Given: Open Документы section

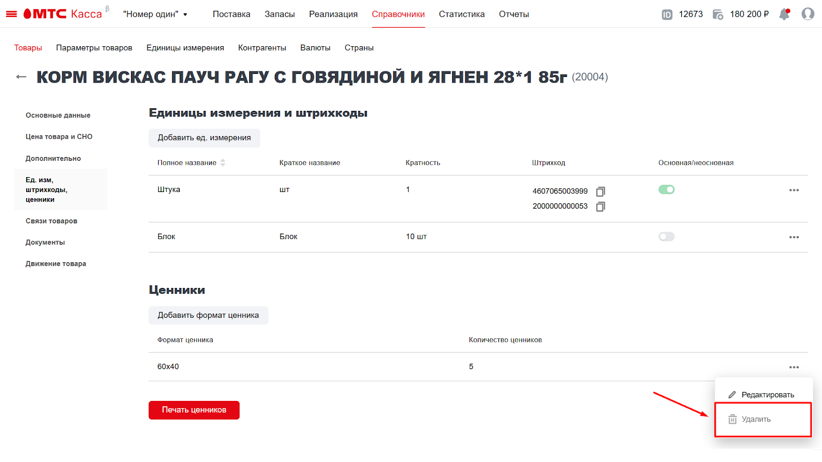Looking at the screenshot, I should pyautogui.click(x=45, y=242).
